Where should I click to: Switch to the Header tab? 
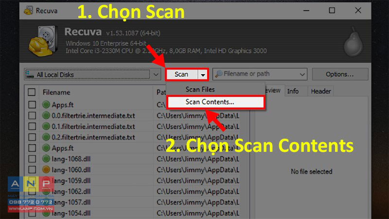click(321, 91)
